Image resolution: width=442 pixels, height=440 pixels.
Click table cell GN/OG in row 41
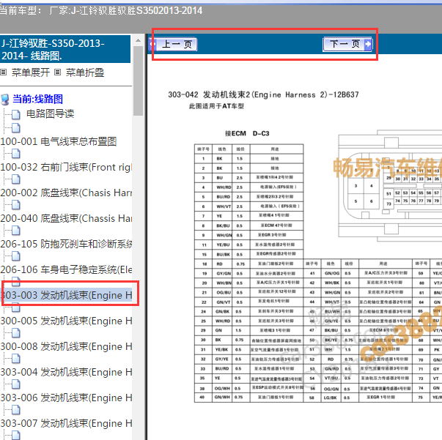coord(331,273)
